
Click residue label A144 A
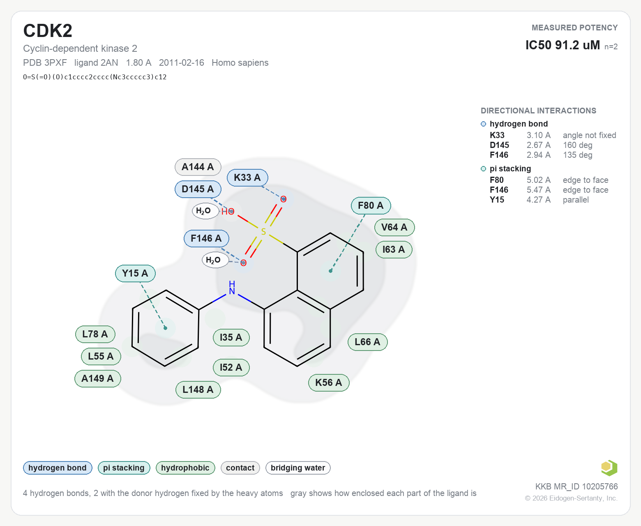point(198,167)
